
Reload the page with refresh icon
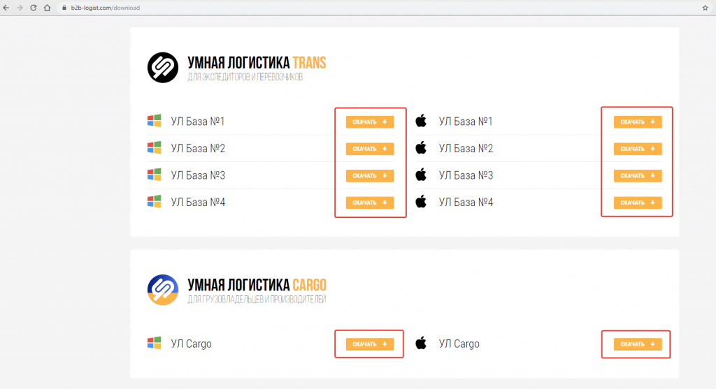(x=34, y=8)
